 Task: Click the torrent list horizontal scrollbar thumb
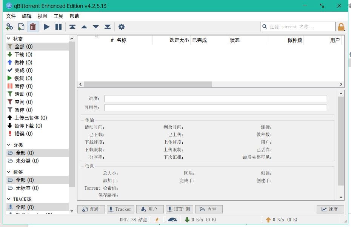(148, 84)
